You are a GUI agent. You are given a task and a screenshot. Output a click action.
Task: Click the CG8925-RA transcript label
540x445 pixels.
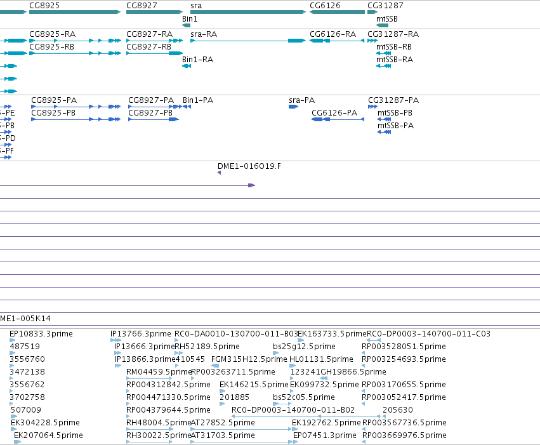click(x=52, y=34)
